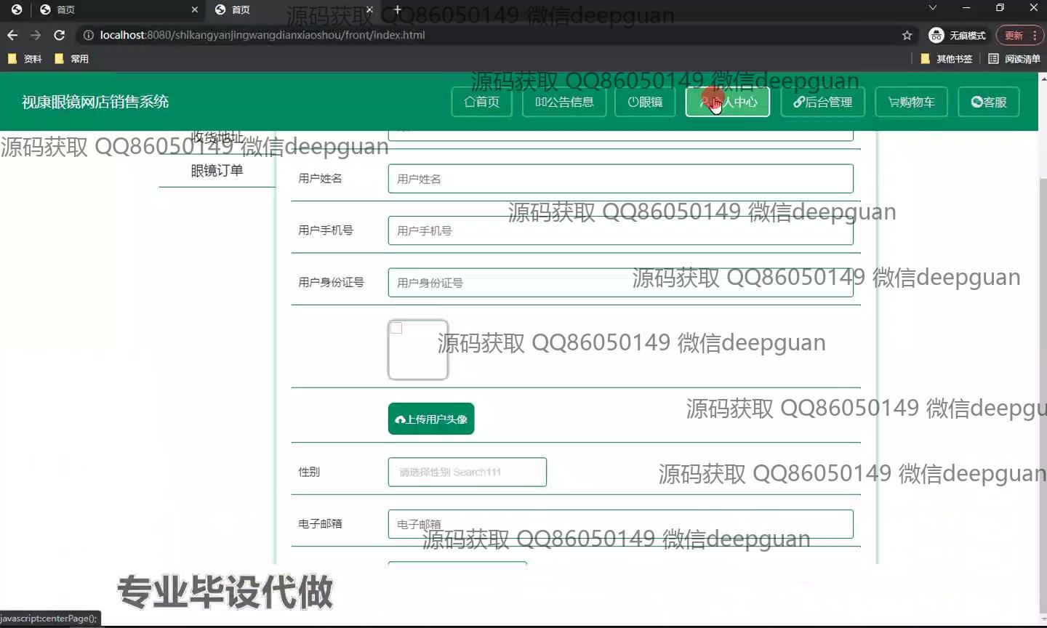The height and width of the screenshot is (628, 1047).
Task: Click the 上传用户头像 upload button
Action: pos(431,419)
